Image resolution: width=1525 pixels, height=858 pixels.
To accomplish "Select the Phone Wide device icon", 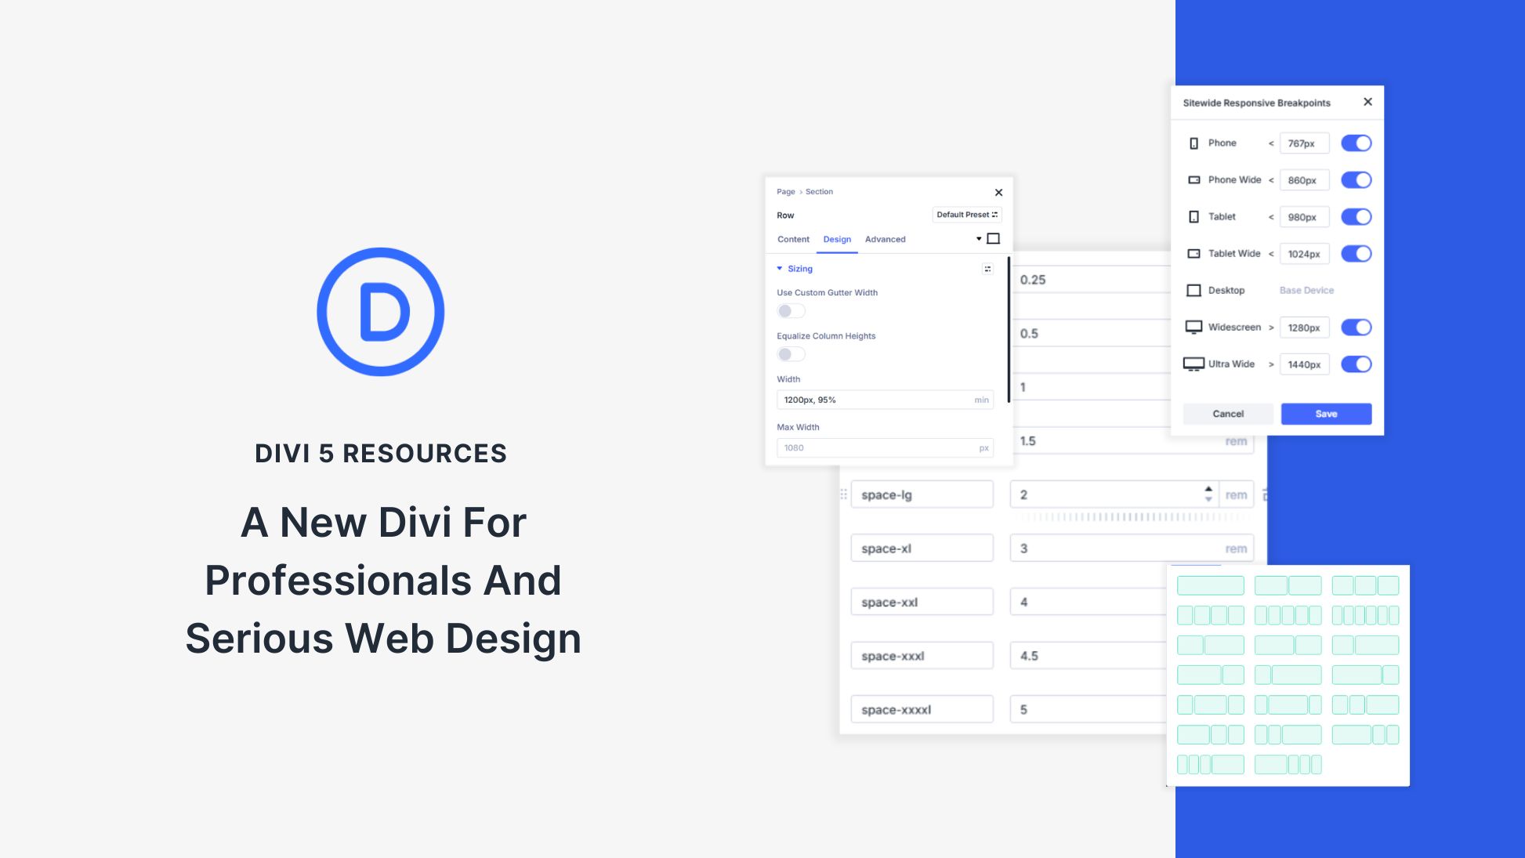I will [x=1194, y=179].
